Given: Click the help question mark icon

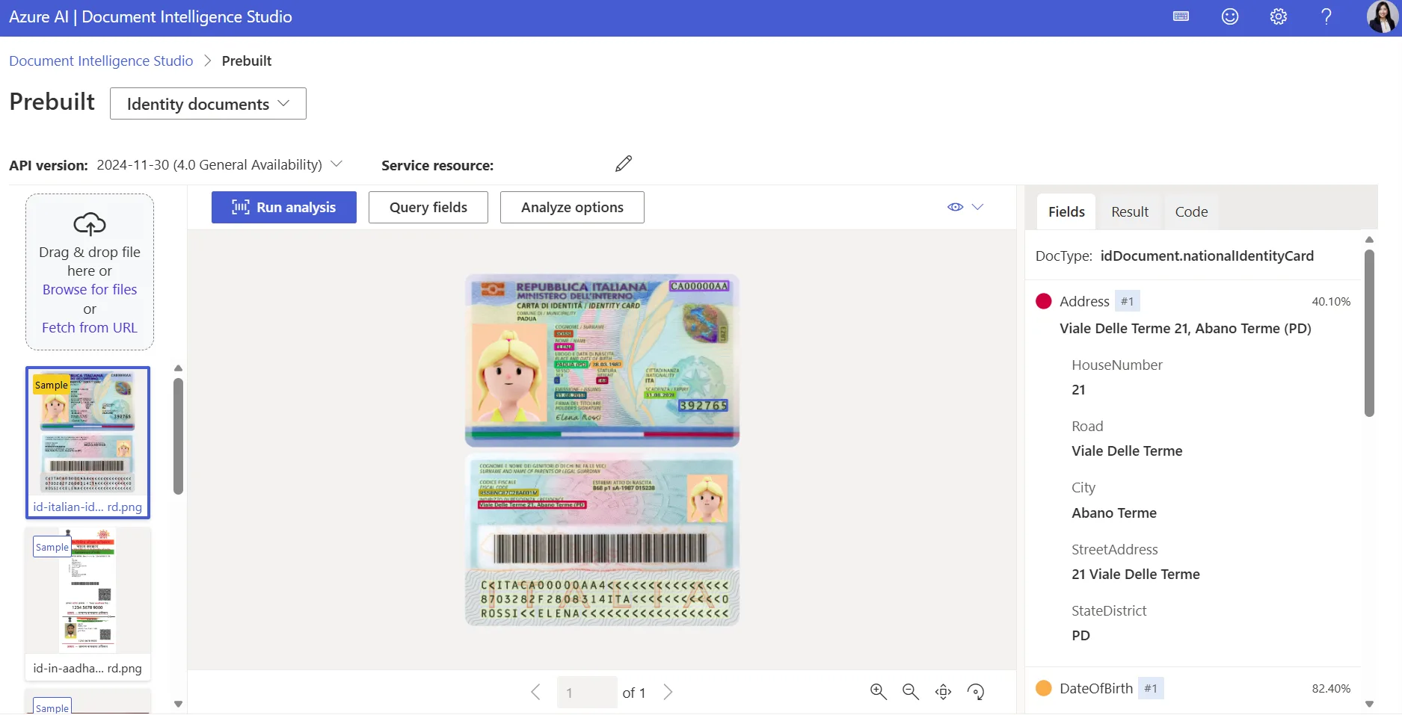Looking at the screenshot, I should tap(1326, 16).
